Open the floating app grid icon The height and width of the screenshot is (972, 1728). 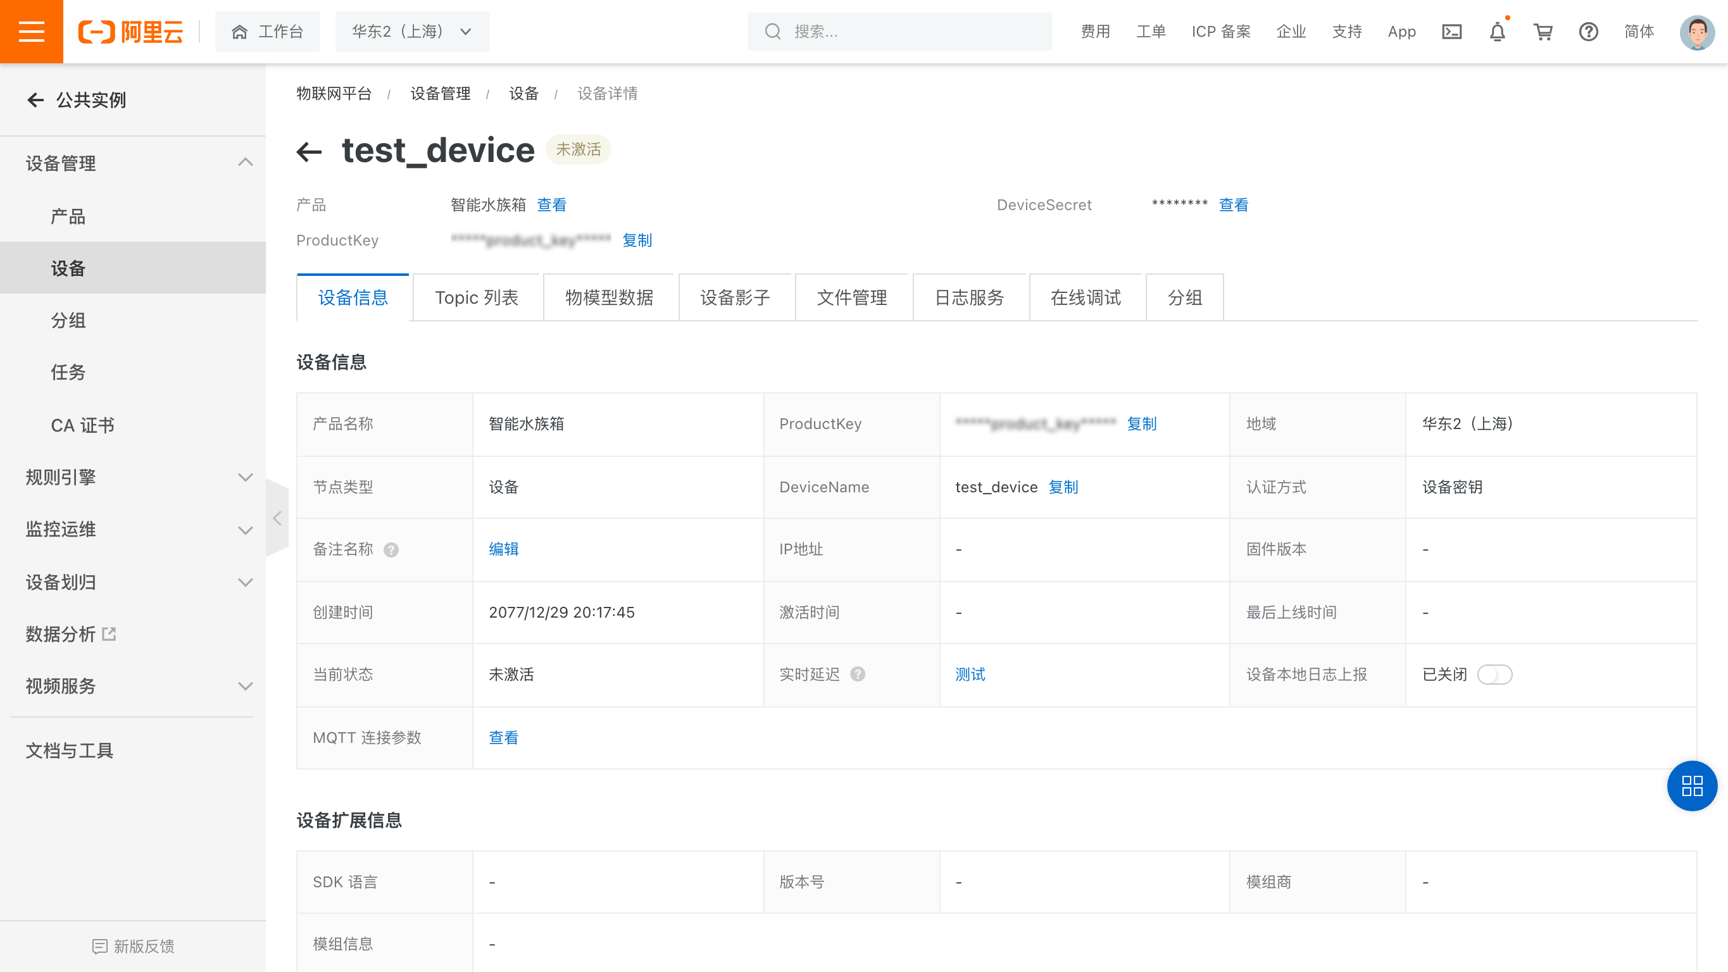[1692, 786]
